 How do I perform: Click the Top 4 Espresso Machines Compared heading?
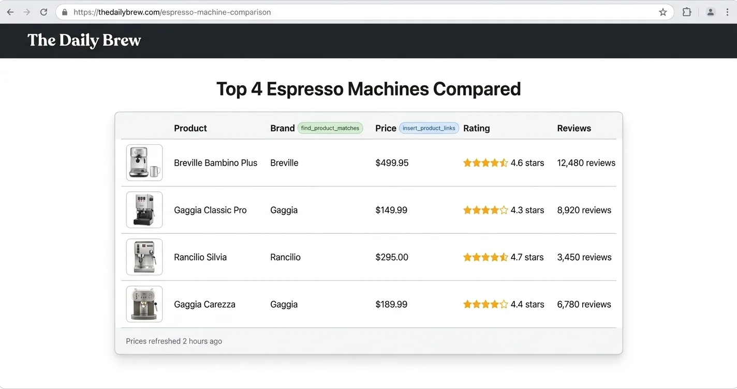[368, 89]
